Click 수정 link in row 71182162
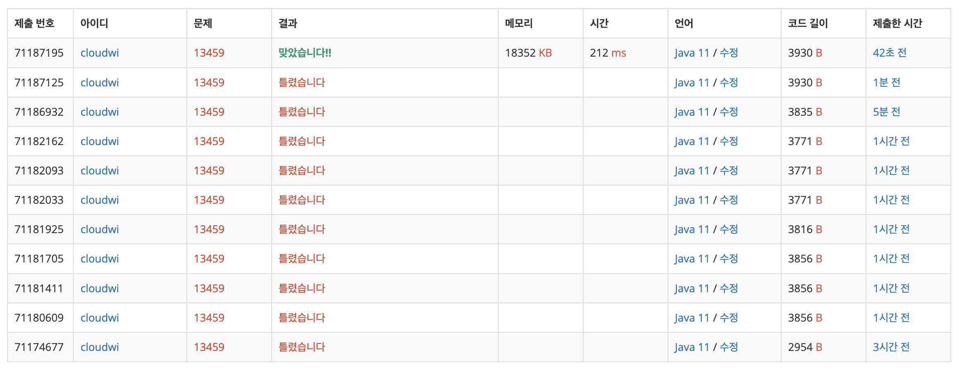The image size is (960, 372). [x=729, y=141]
